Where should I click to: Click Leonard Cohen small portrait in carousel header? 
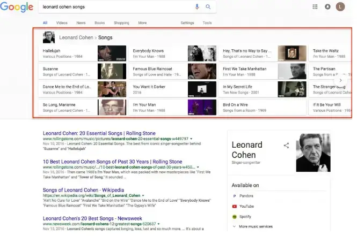[49, 37]
